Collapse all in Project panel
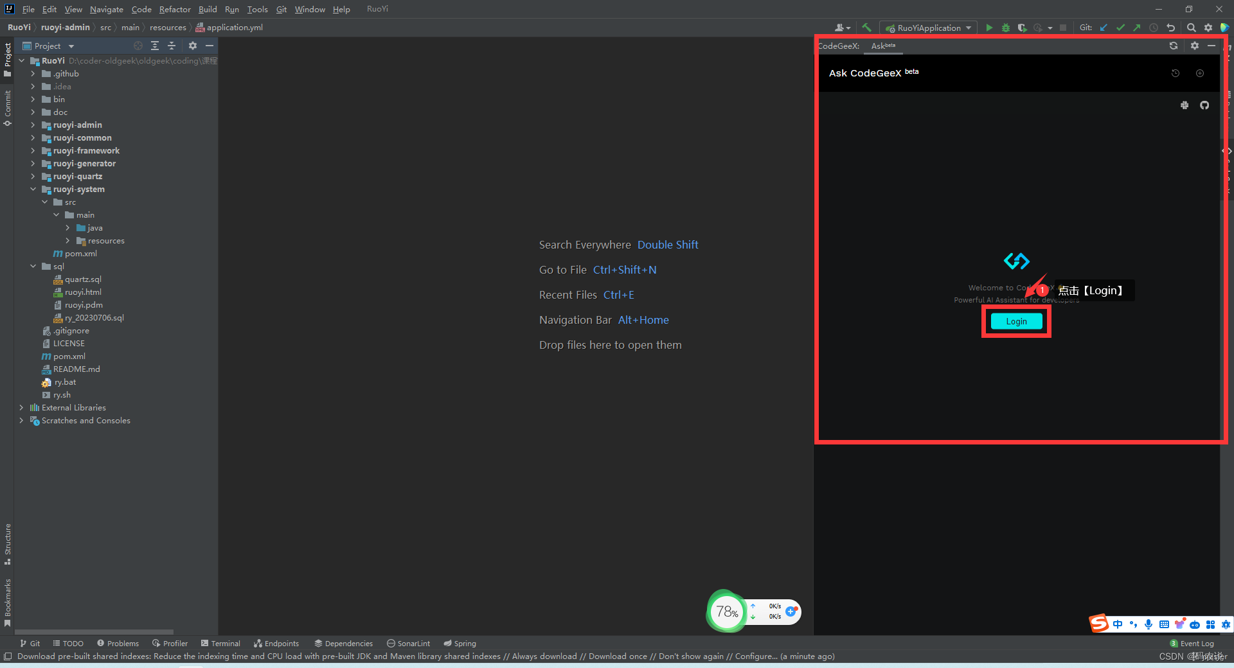The width and height of the screenshot is (1234, 668). point(172,46)
